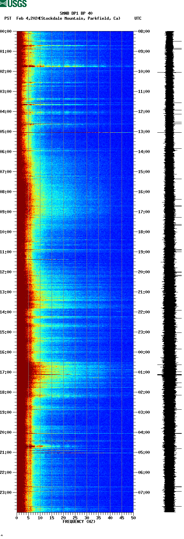184x539 pixels.
Task: Click the USGS logo
Action: click(13, 4)
